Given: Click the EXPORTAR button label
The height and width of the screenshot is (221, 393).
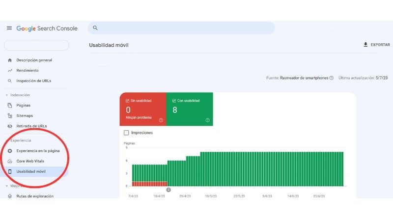Looking at the screenshot, I should (x=380, y=45).
